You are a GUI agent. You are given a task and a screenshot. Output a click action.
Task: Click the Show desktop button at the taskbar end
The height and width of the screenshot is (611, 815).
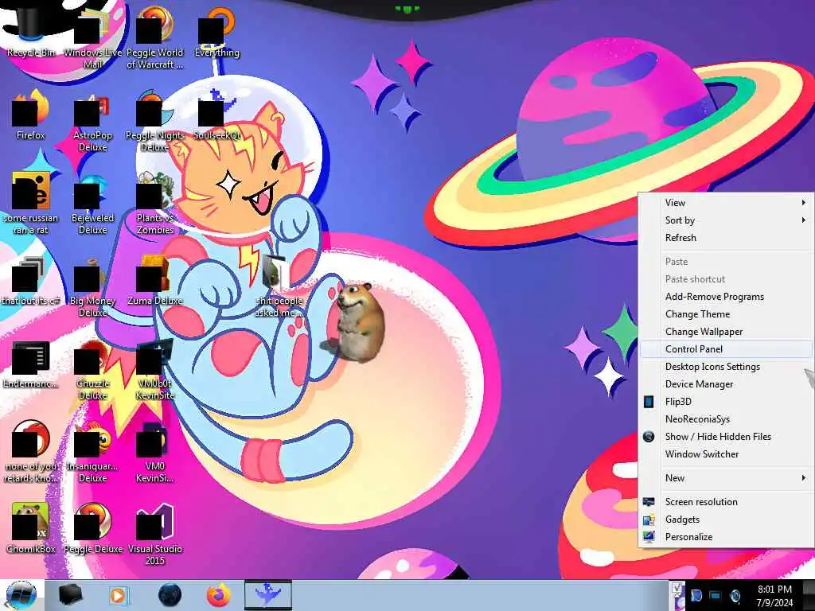[809, 595]
